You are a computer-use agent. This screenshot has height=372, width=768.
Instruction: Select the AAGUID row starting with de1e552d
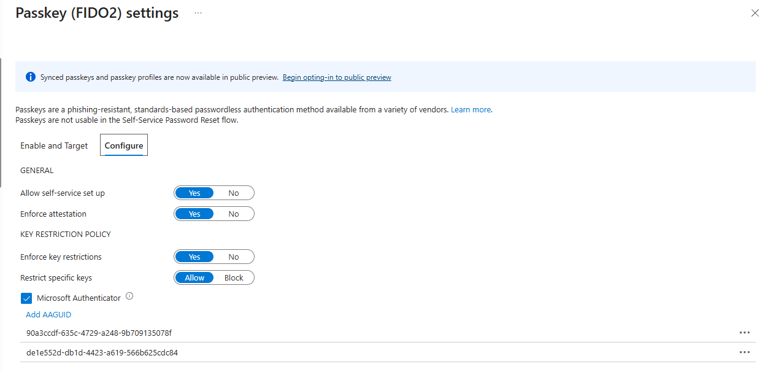click(245, 352)
